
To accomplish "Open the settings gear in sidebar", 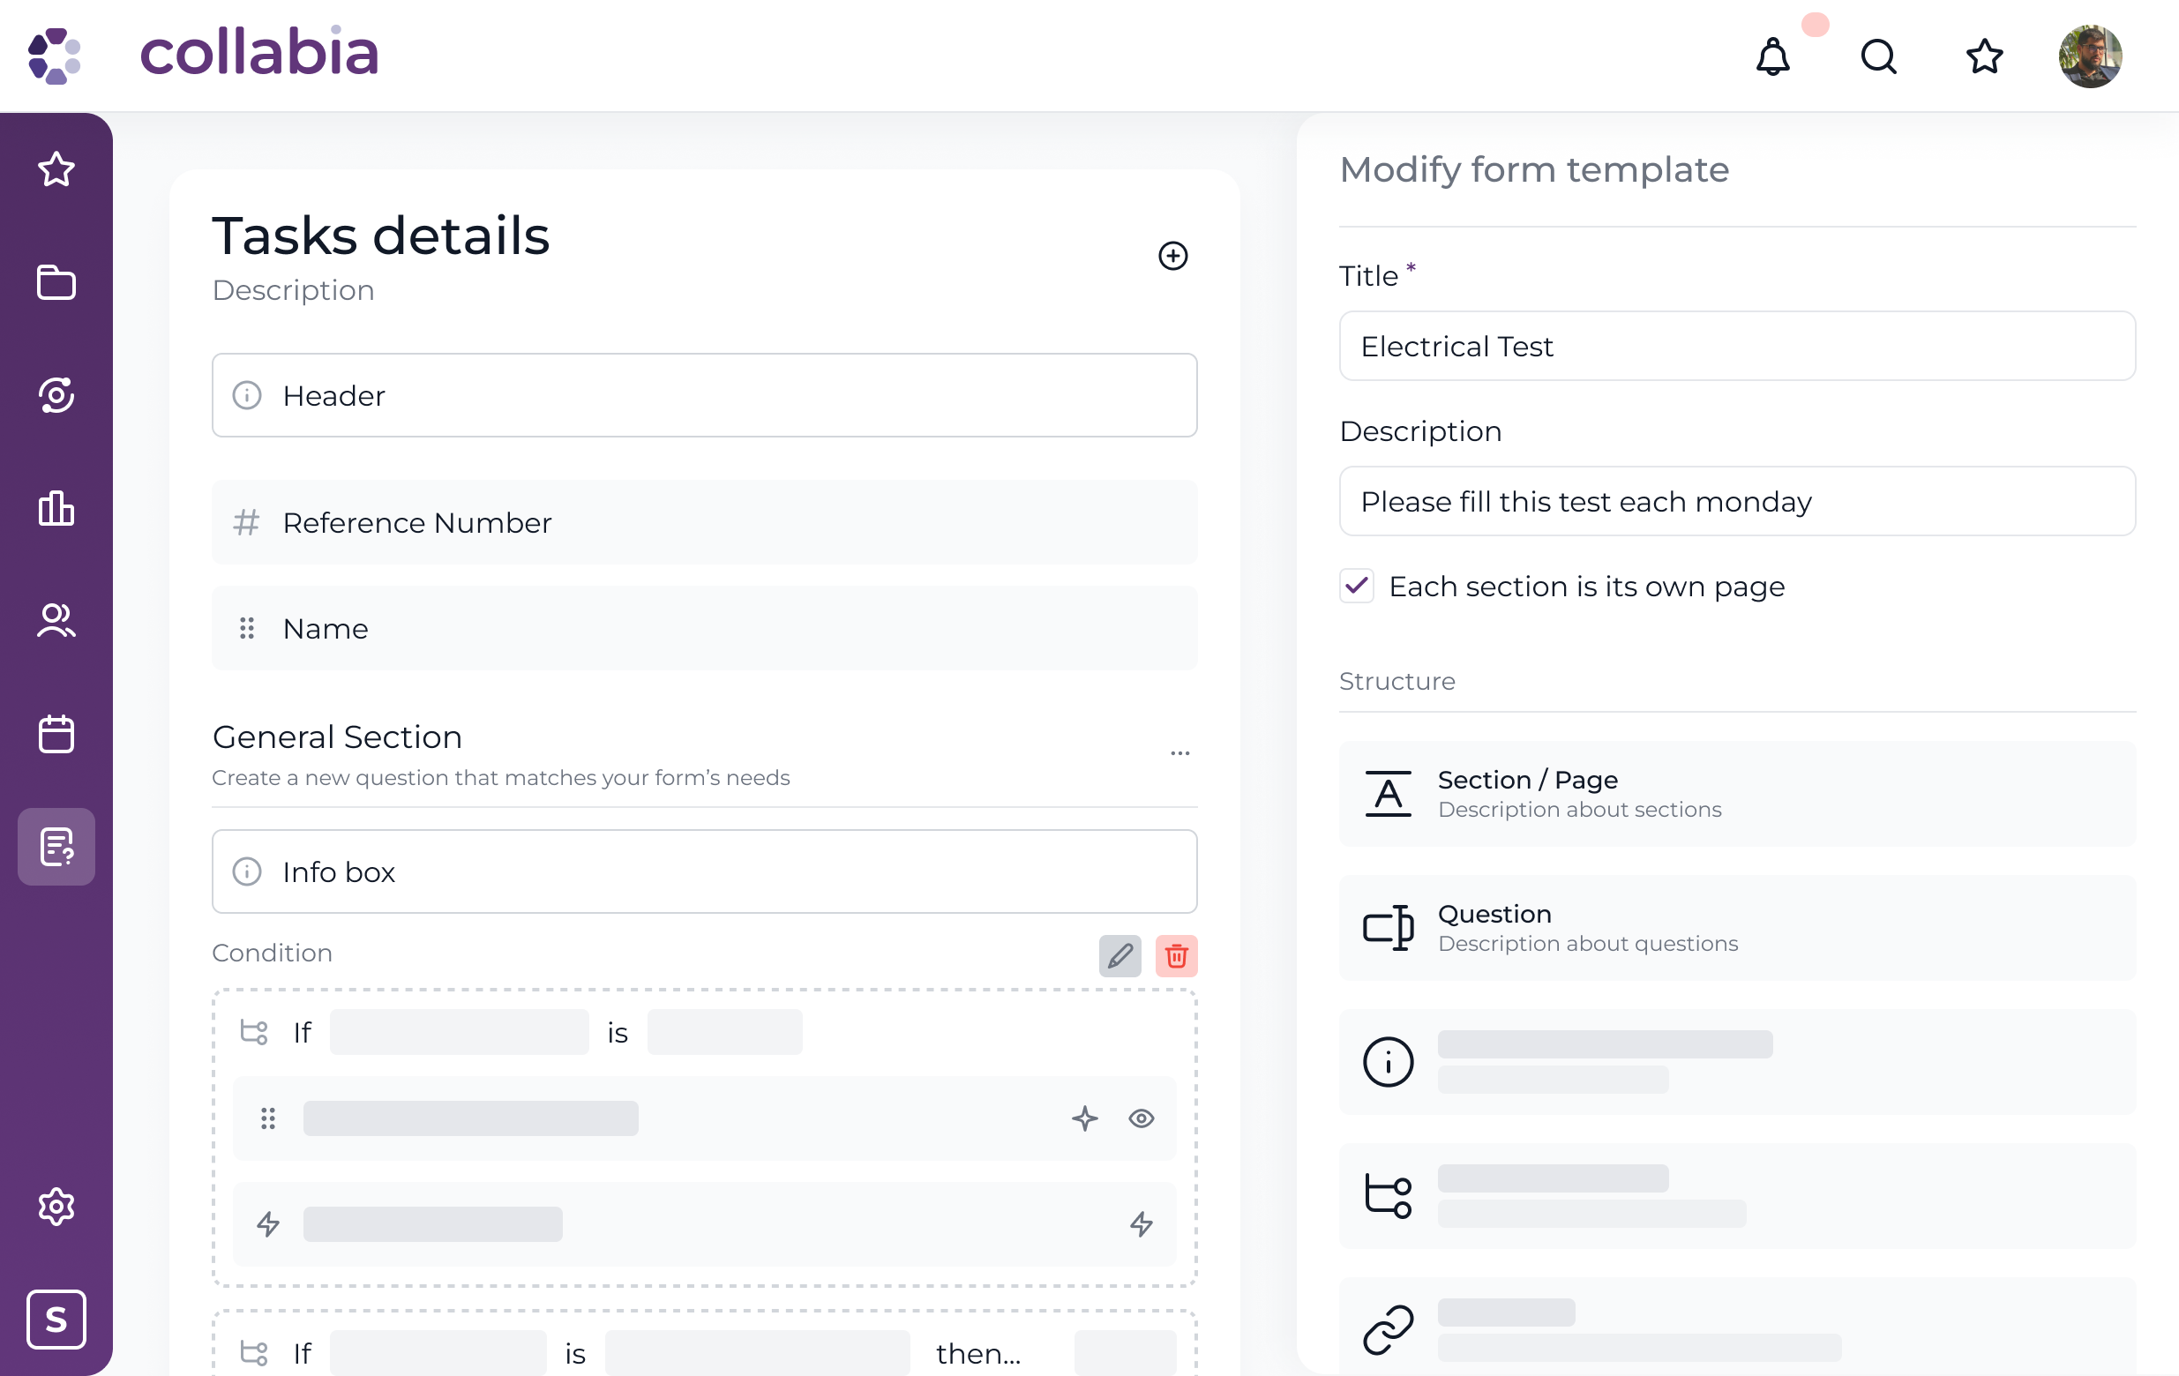I will tap(56, 1206).
